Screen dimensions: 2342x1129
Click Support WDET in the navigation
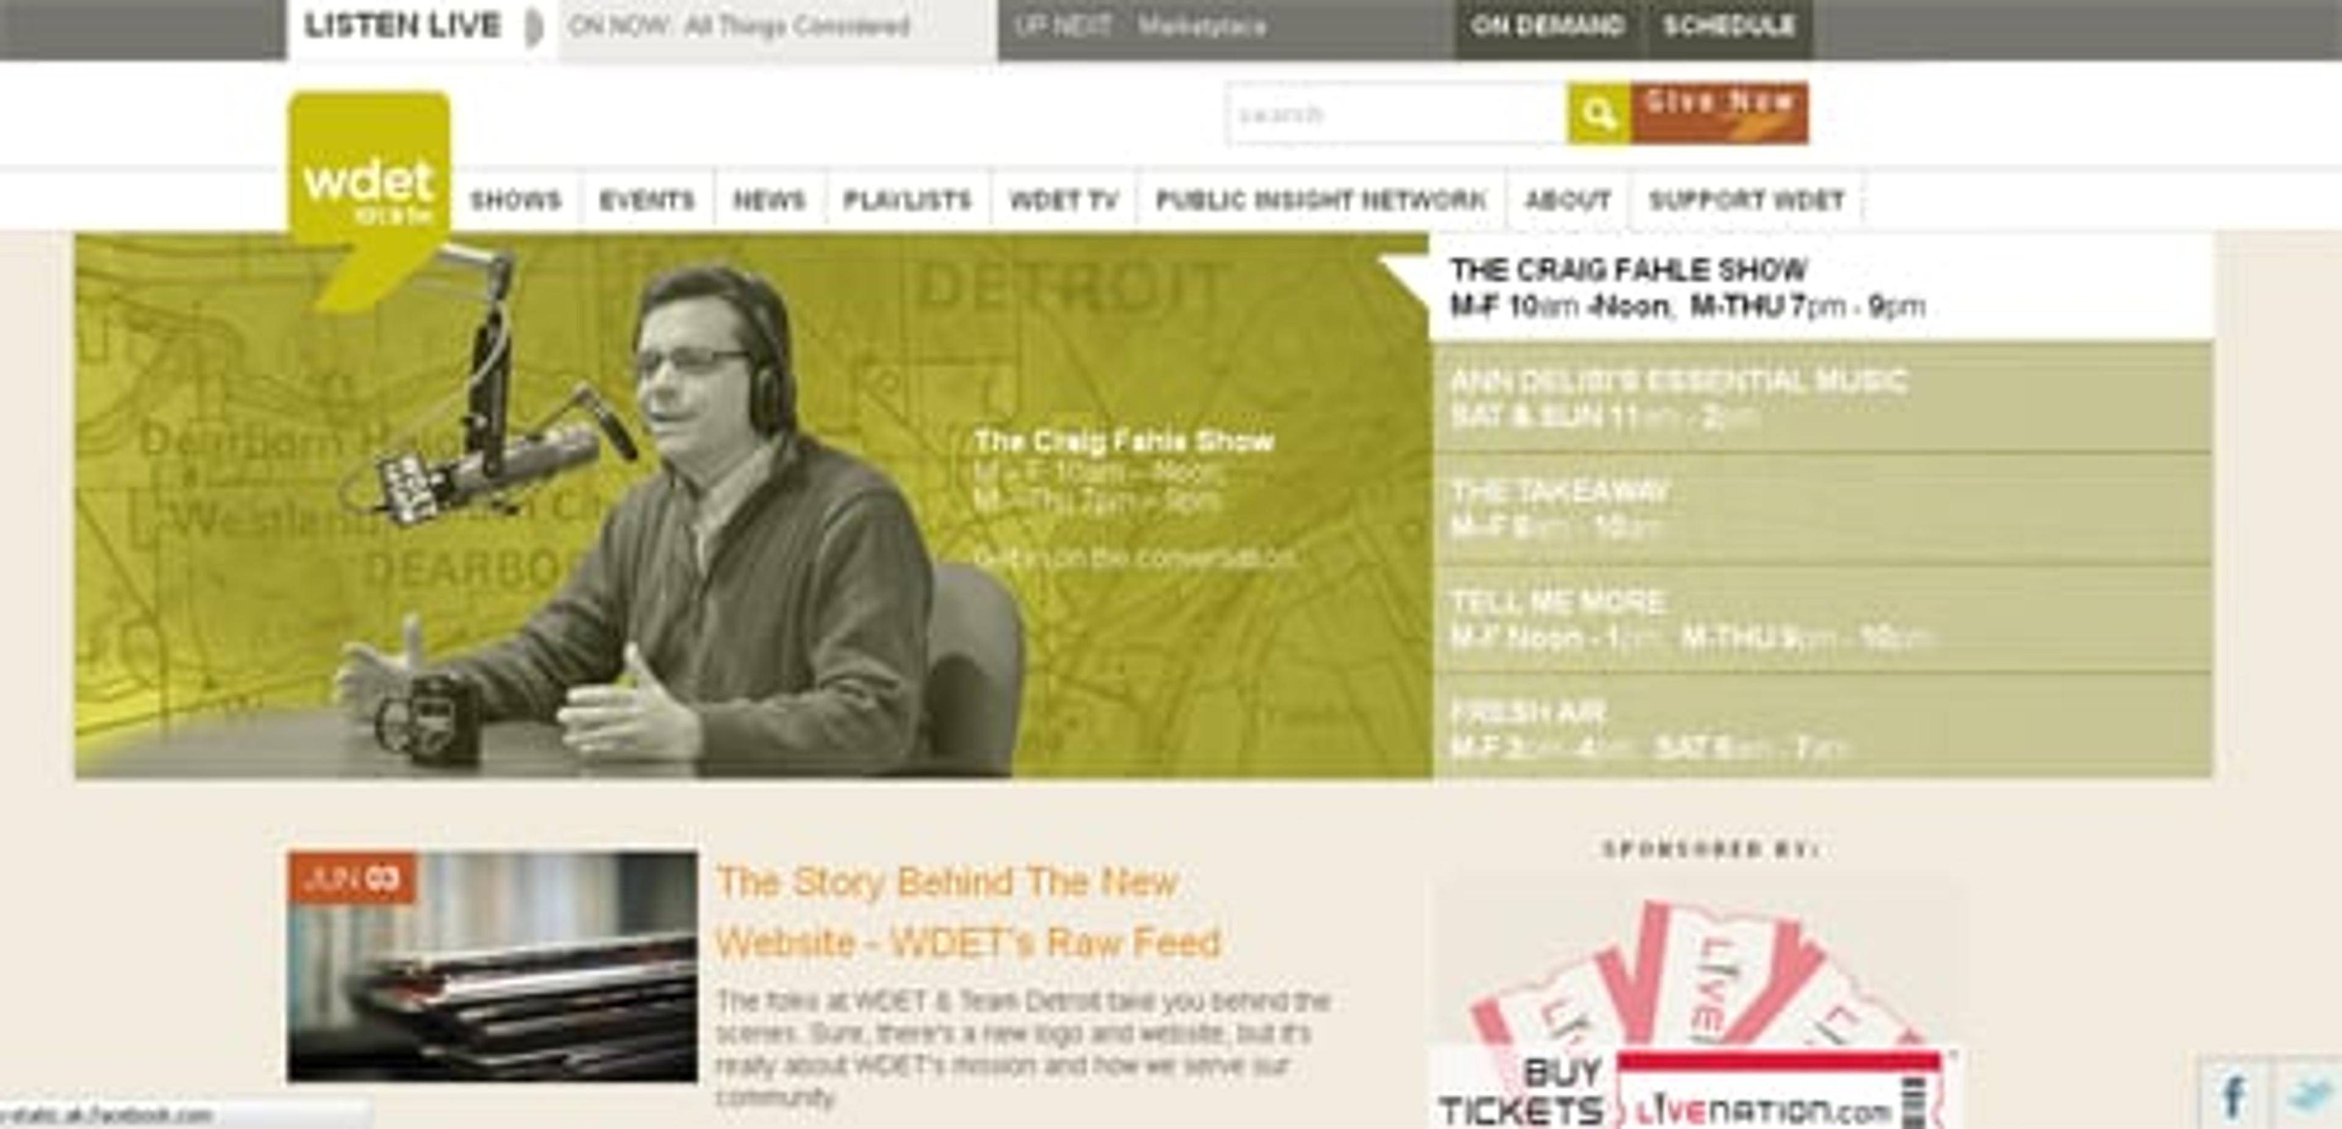click(x=1747, y=200)
